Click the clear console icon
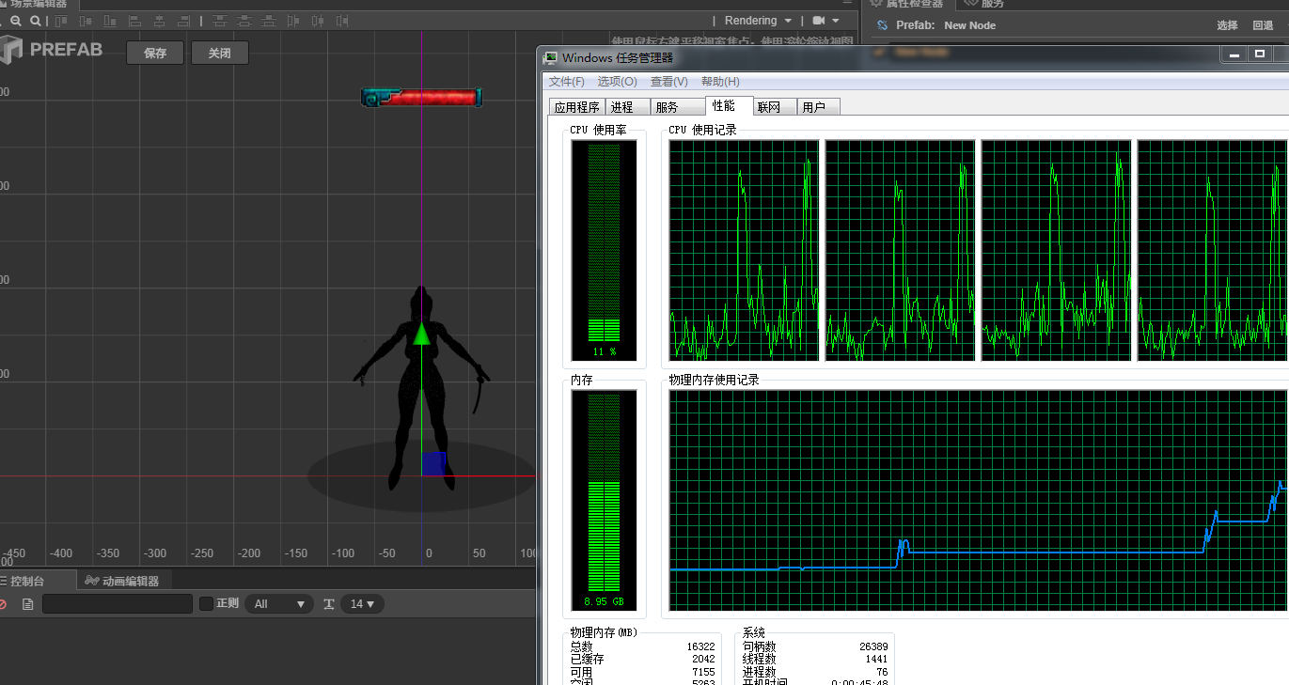The image size is (1289, 685). pyautogui.click(x=3, y=604)
